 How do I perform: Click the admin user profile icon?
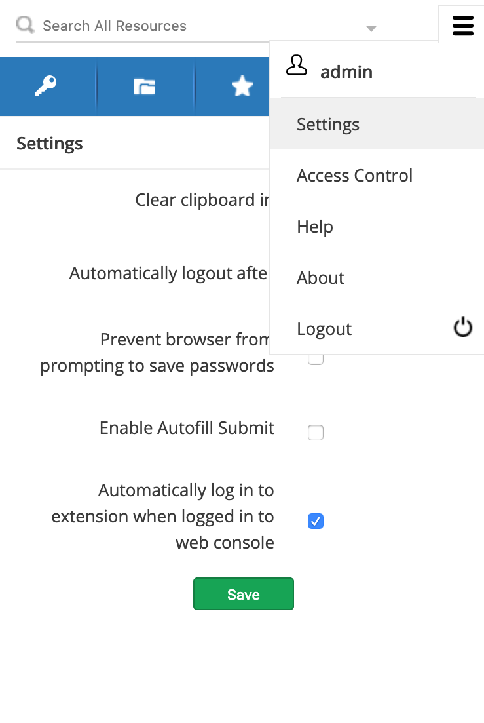297,66
